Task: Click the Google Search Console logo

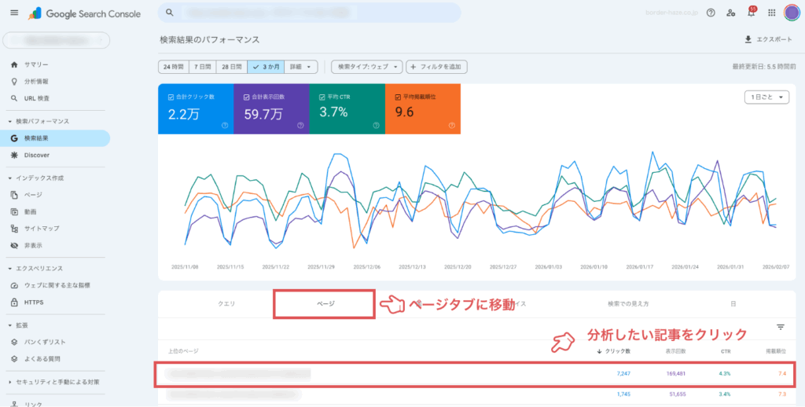Action: [x=85, y=13]
